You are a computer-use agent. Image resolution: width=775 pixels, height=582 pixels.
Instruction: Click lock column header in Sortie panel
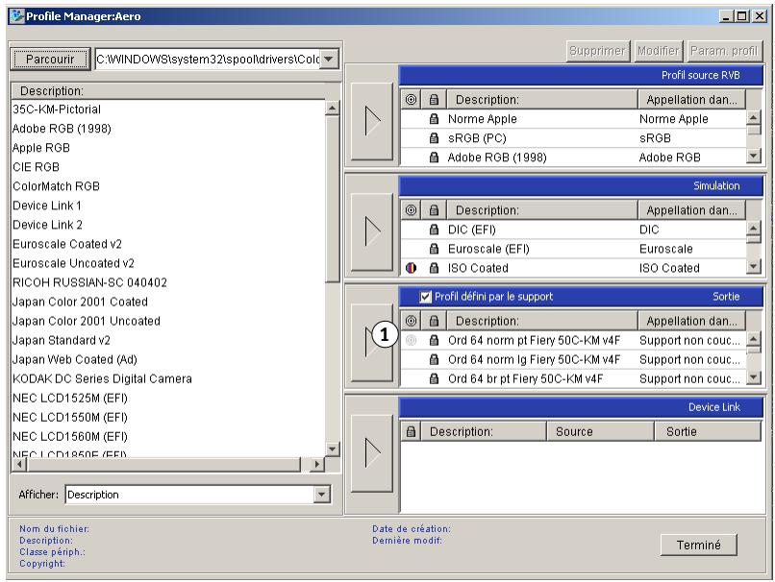(434, 321)
